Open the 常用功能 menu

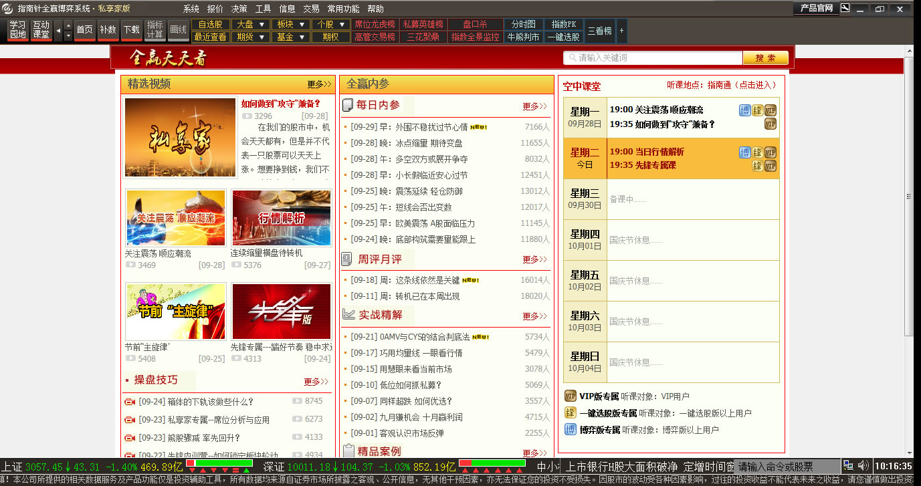[x=343, y=9]
